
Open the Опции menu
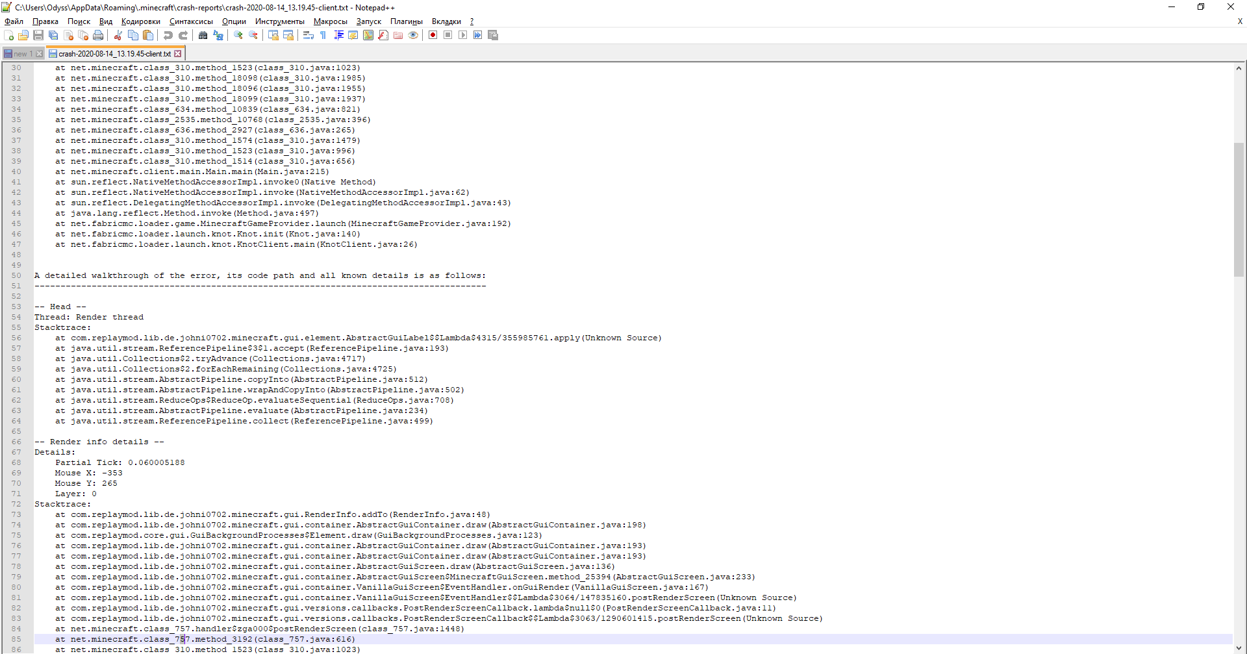click(234, 21)
